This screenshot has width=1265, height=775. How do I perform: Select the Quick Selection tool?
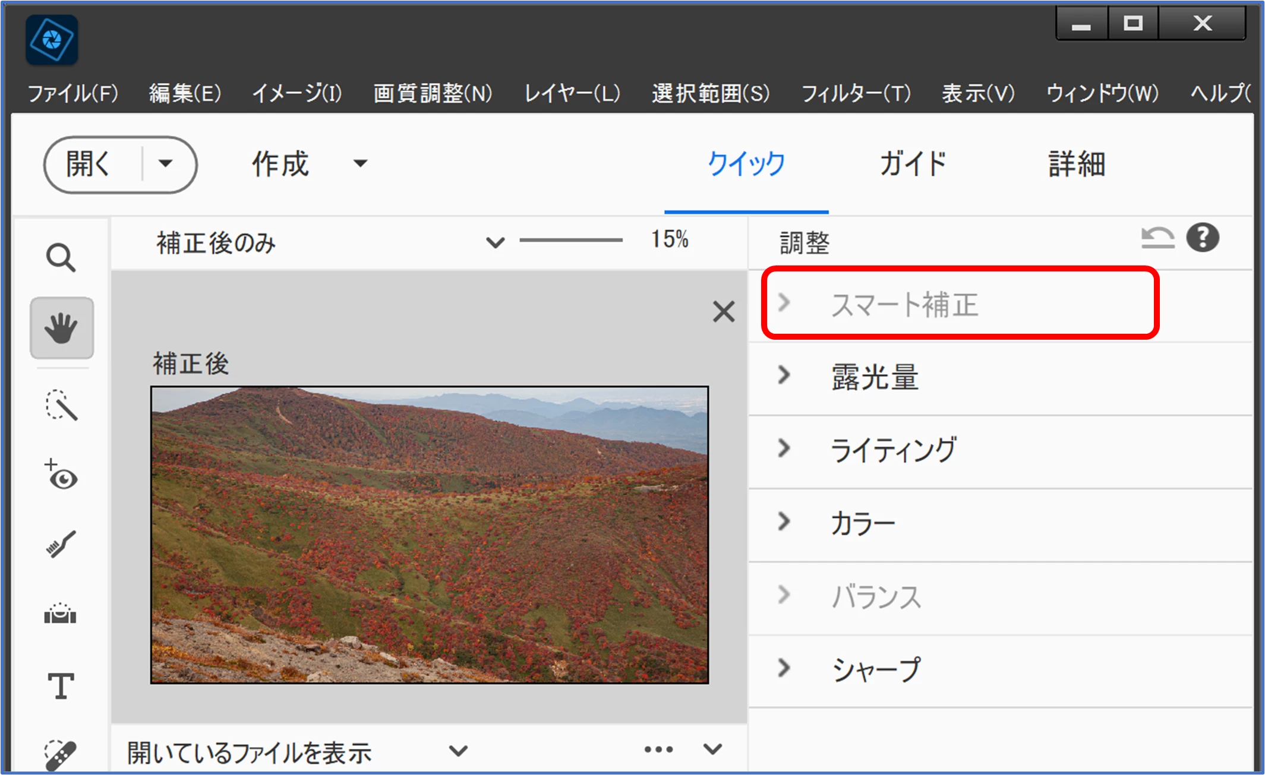tap(61, 406)
